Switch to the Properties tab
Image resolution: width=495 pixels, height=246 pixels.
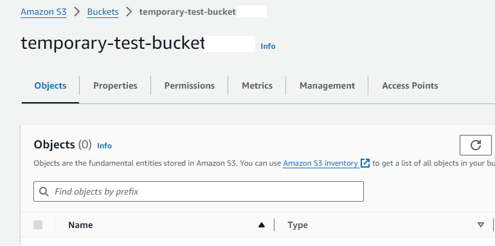pyautogui.click(x=115, y=85)
